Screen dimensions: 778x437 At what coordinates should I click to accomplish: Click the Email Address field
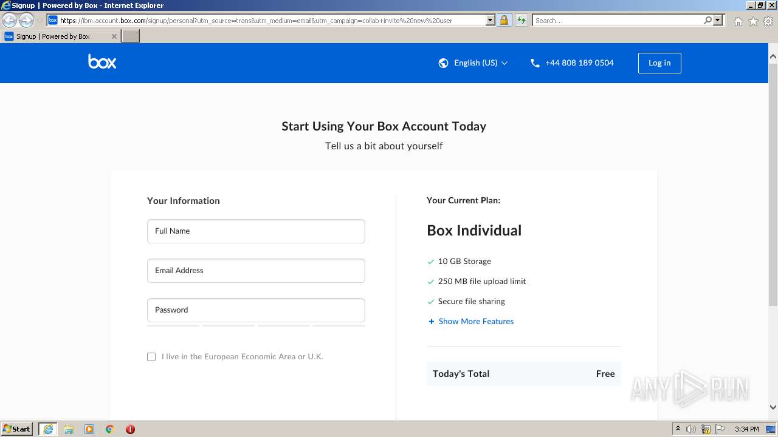click(256, 271)
